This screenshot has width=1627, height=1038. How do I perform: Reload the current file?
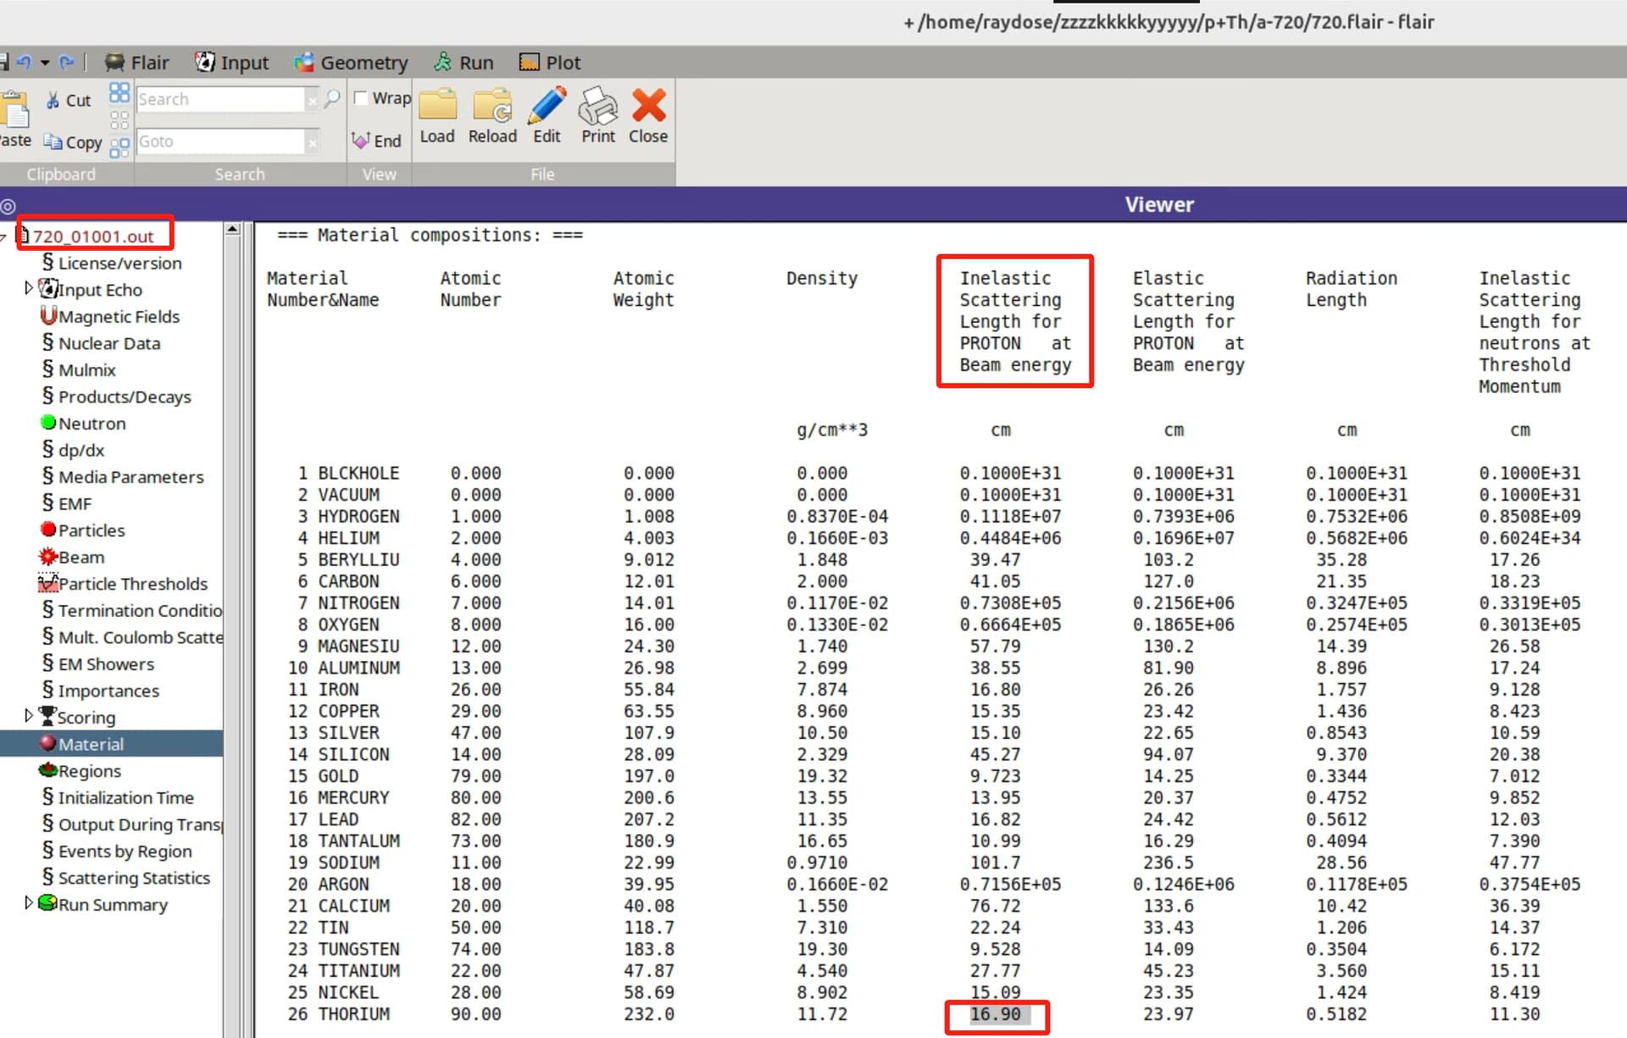[x=492, y=116]
